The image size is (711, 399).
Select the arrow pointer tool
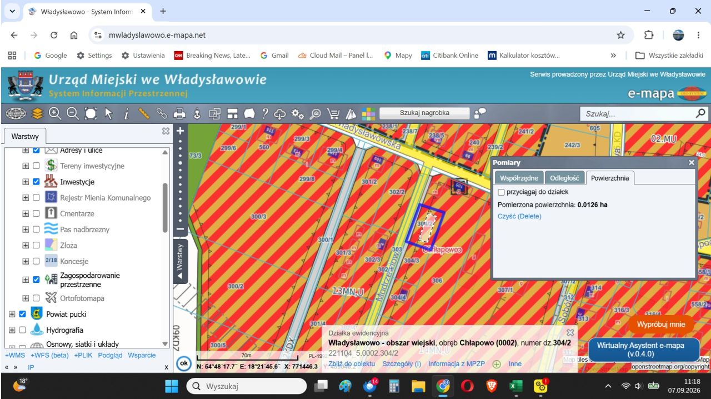(108, 113)
